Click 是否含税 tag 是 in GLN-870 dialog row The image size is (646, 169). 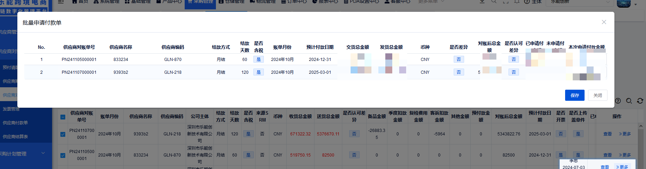(259, 59)
